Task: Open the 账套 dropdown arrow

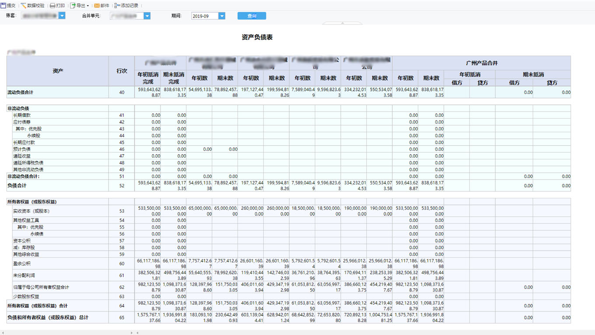Action: (x=62, y=16)
